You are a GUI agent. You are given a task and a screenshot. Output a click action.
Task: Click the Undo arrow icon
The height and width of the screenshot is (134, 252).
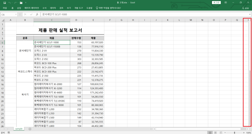(x=9, y=3)
